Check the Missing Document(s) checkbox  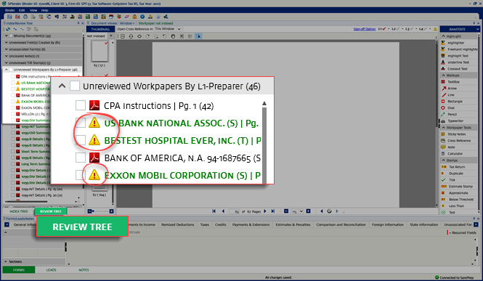(11, 36)
